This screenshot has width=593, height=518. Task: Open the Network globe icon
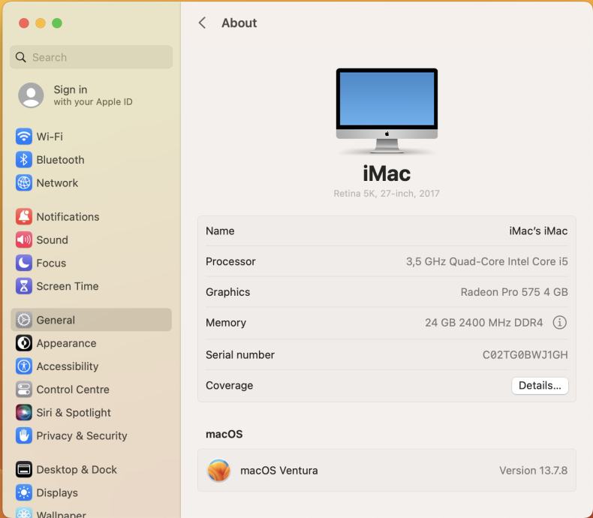[24, 183]
